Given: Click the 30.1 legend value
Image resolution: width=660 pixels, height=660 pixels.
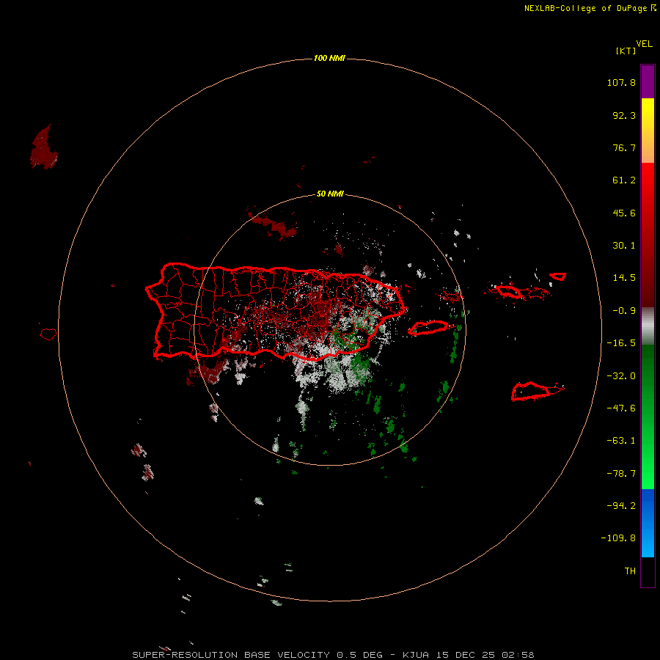Looking at the screenshot, I should [x=624, y=246].
